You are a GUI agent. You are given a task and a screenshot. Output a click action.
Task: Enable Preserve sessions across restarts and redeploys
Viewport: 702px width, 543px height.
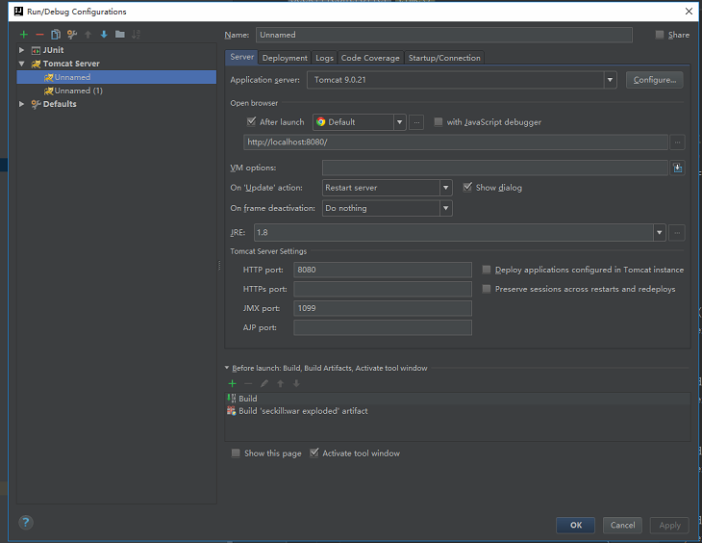tap(487, 289)
